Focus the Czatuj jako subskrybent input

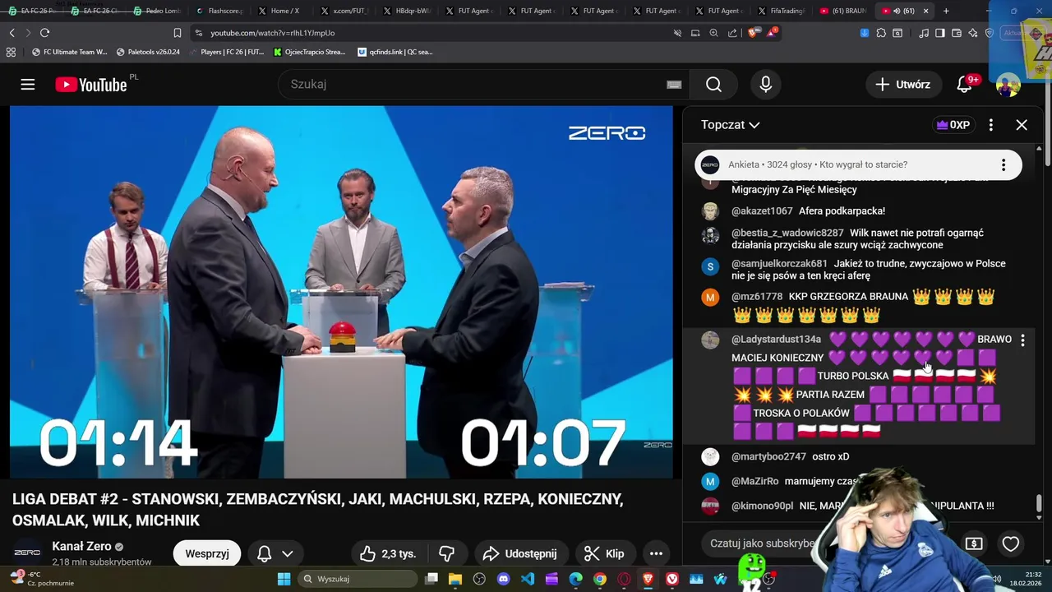pos(764,543)
